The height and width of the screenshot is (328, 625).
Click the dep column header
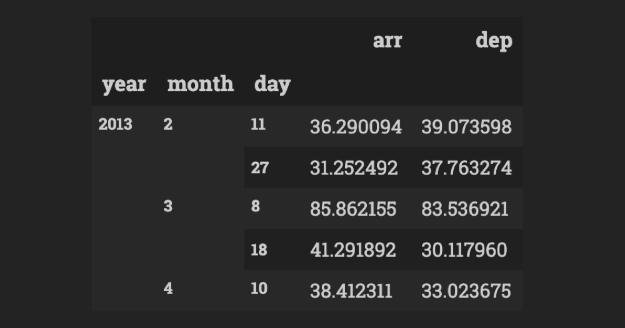pos(494,41)
